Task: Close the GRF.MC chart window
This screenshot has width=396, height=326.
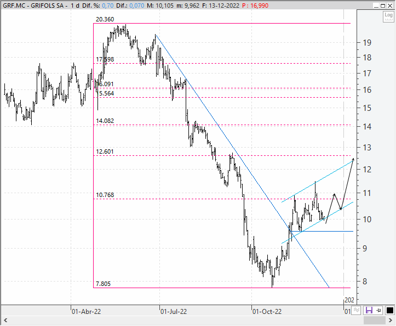Action: (390, 5)
